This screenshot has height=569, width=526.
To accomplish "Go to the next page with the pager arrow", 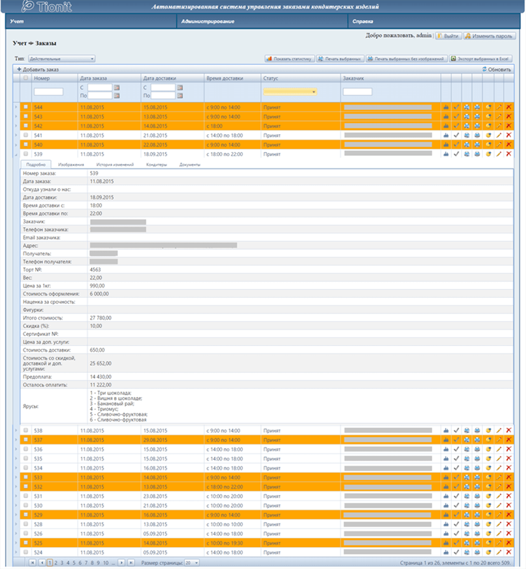I will coord(122,563).
